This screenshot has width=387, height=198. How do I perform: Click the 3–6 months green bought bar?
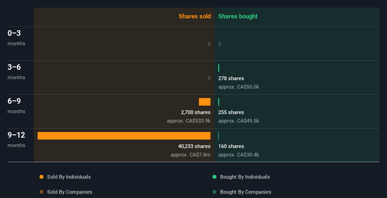219,68
